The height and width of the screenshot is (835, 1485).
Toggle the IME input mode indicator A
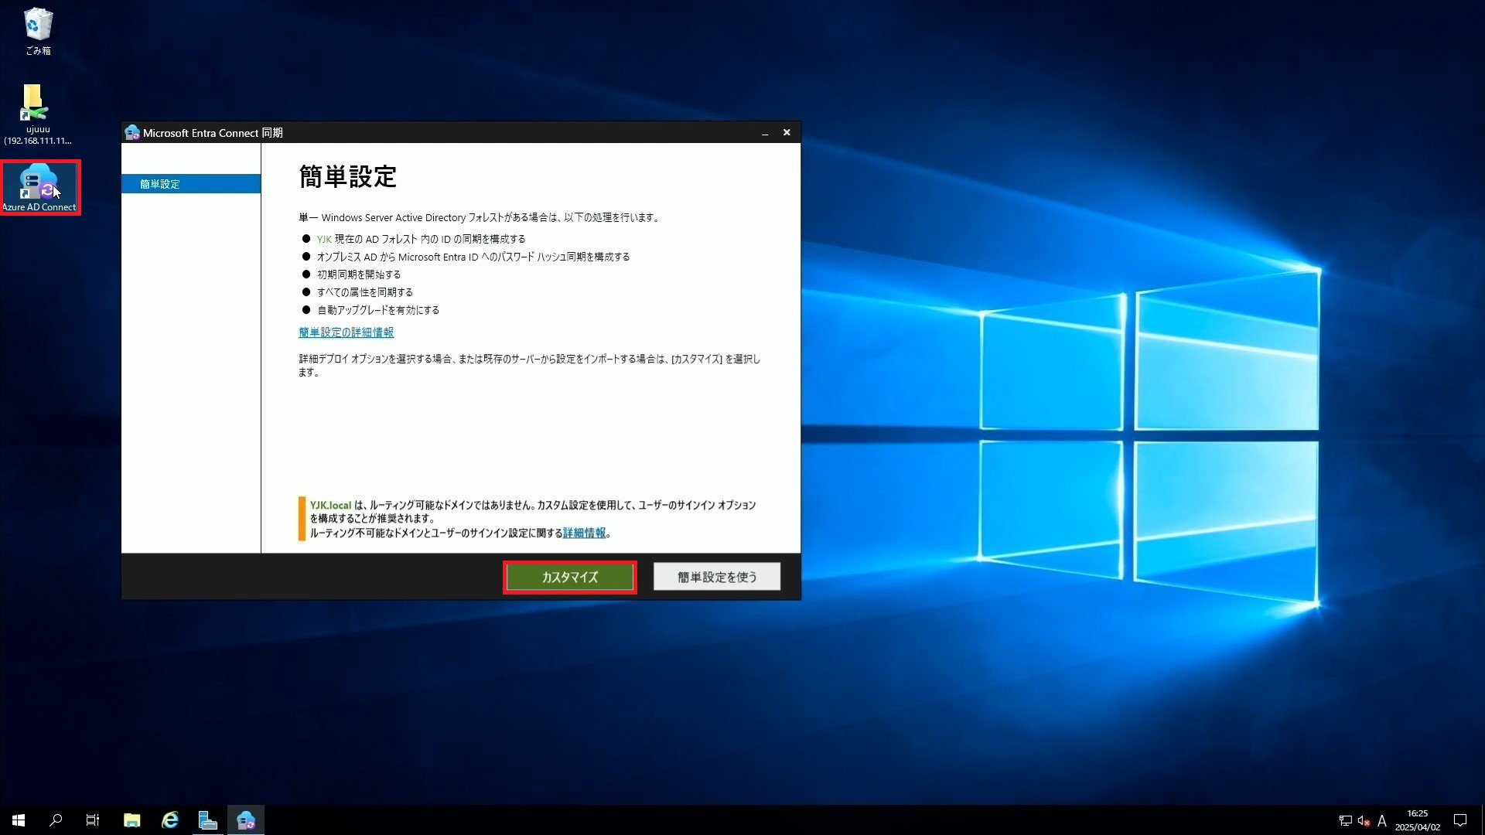tap(1382, 821)
